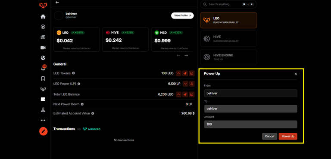The width and height of the screenshot is (331, 159).
Task: Select the HIVE Blockchain Wallet tab
Action: pos(228,39)
